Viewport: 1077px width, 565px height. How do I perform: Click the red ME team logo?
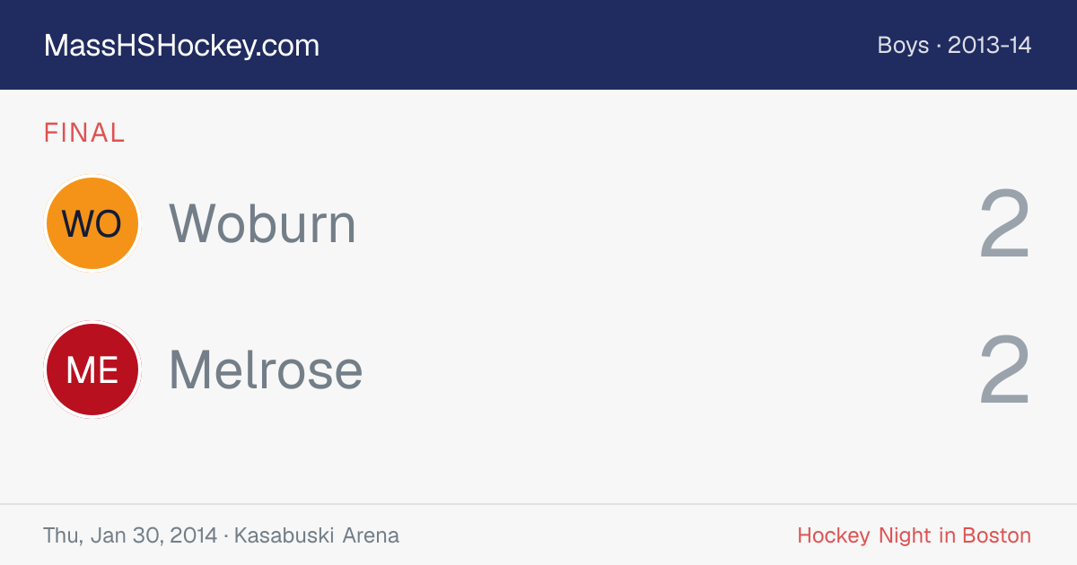point(92,369)
